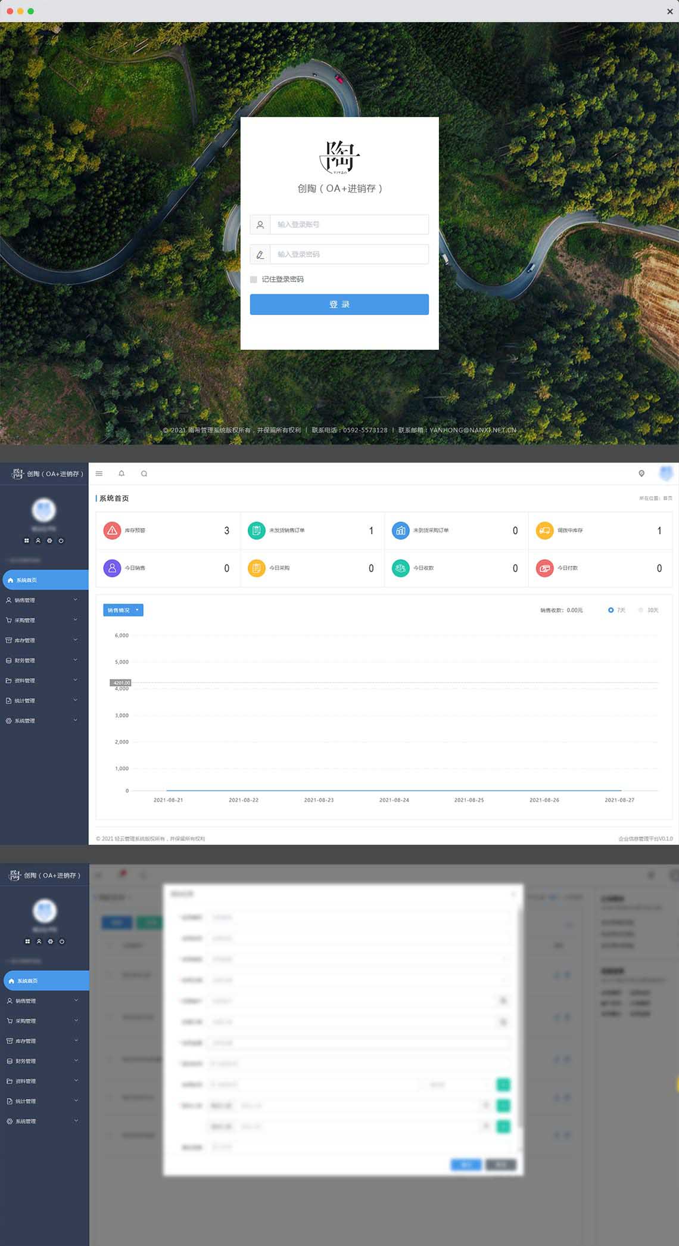Click the green 未发货销售订单 clipboard icon
The width and height of the screenshot is (679, 1246).
coord(256,531)
